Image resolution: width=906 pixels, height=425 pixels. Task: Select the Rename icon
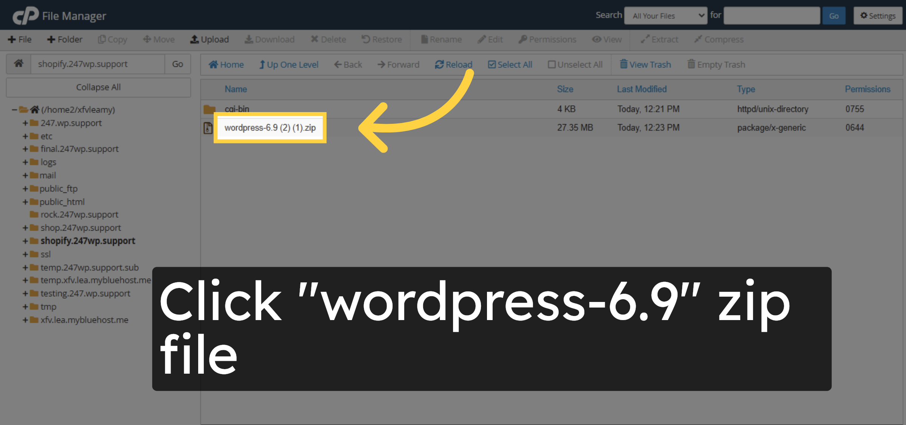coord(441,39)
